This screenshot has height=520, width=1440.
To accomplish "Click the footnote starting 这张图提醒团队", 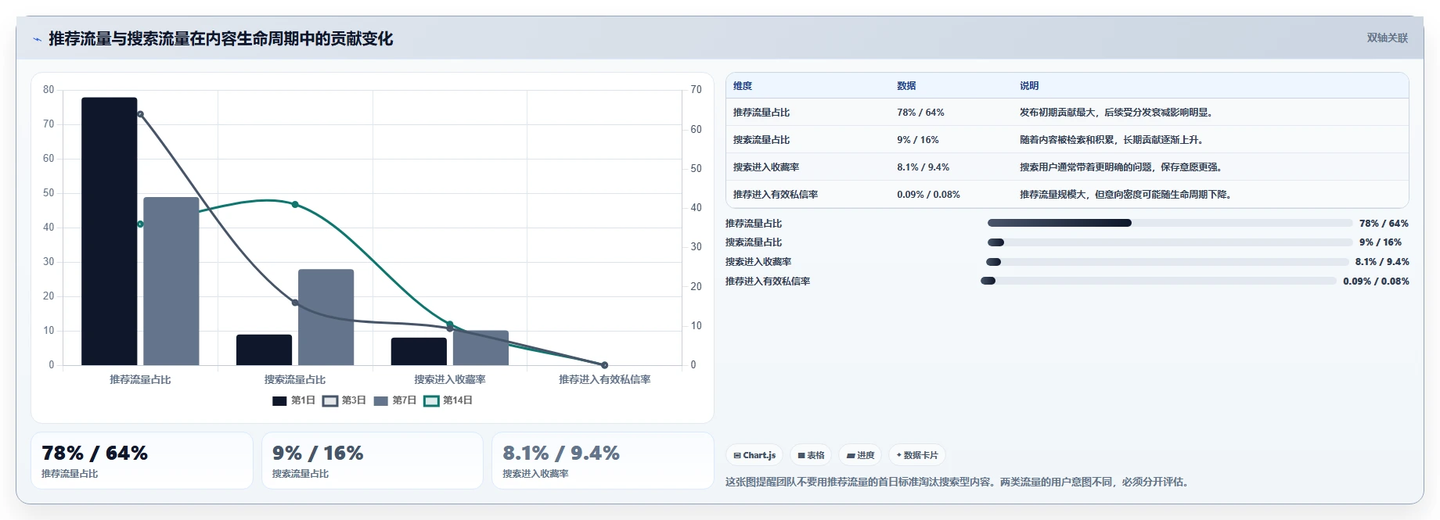I will point(959,482).
